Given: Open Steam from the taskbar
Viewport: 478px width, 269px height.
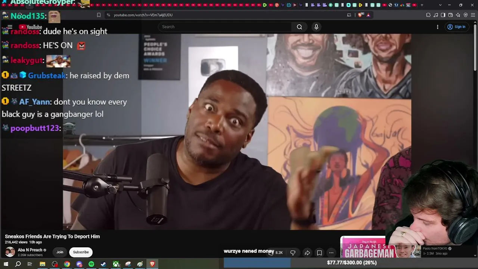Looking at the screenshot, I should coord(103,264).
